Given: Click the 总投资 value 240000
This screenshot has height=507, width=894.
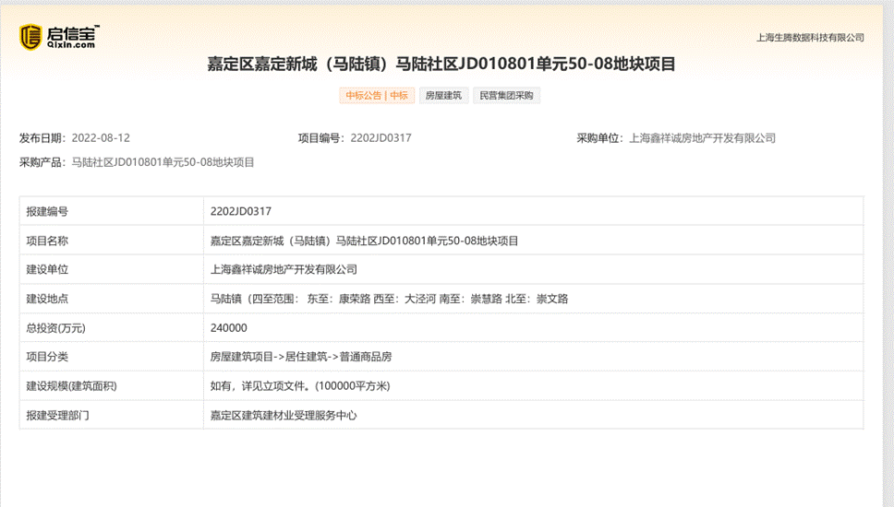Looking at the screenshot, I should tap(229, 328).
